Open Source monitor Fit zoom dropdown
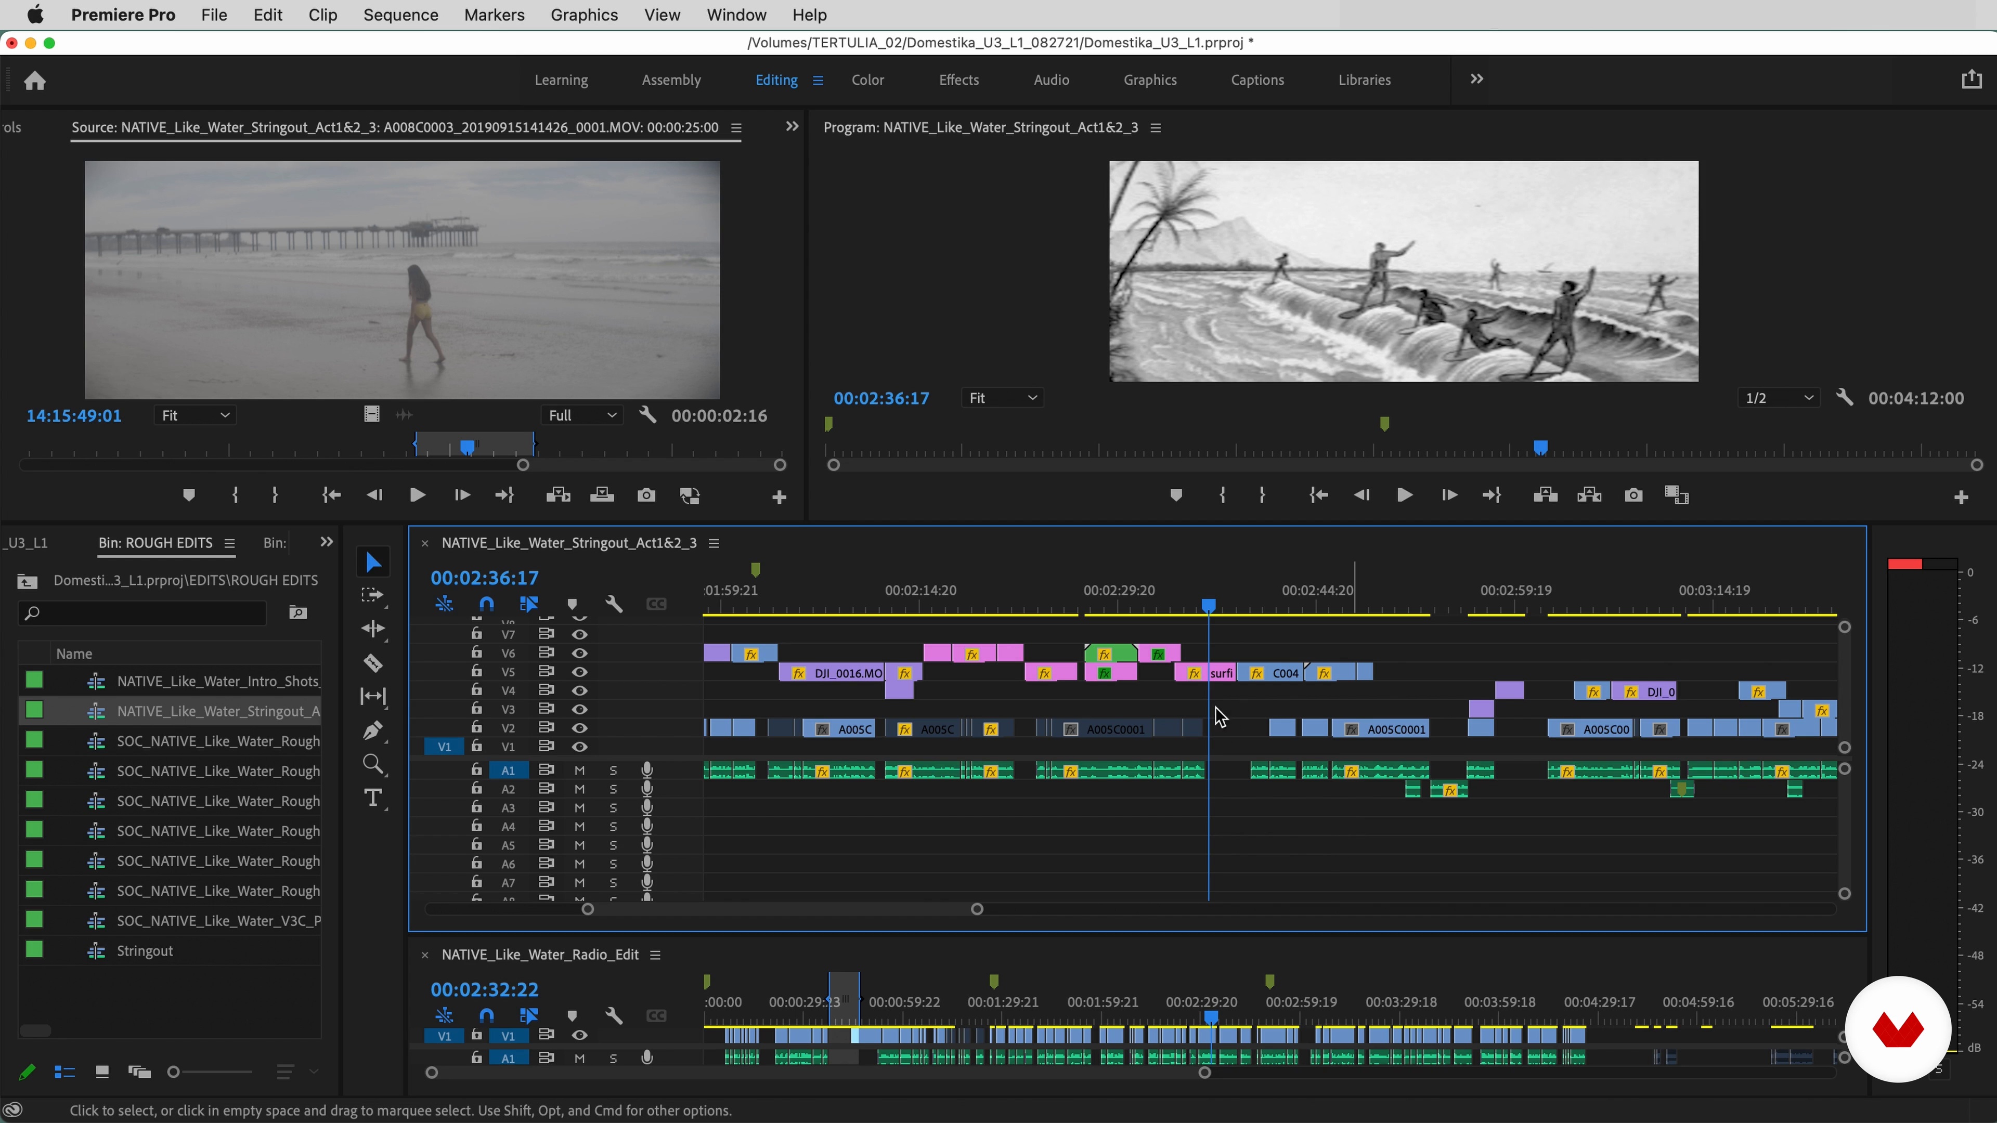Screen dimensions: 1997x1123 click(194, 415)
